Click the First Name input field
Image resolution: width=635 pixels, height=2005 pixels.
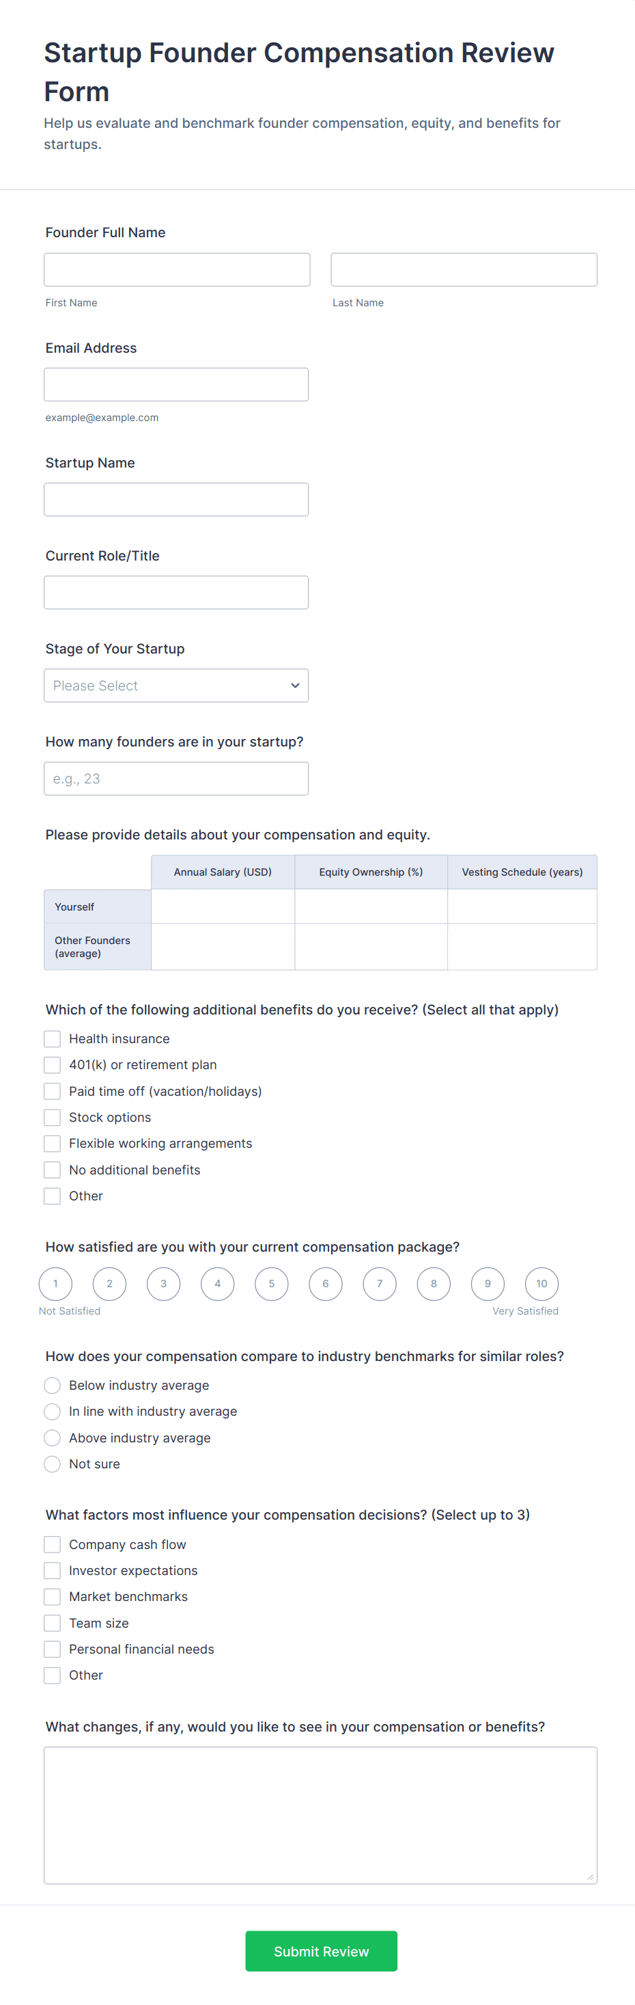coord(176,269)
